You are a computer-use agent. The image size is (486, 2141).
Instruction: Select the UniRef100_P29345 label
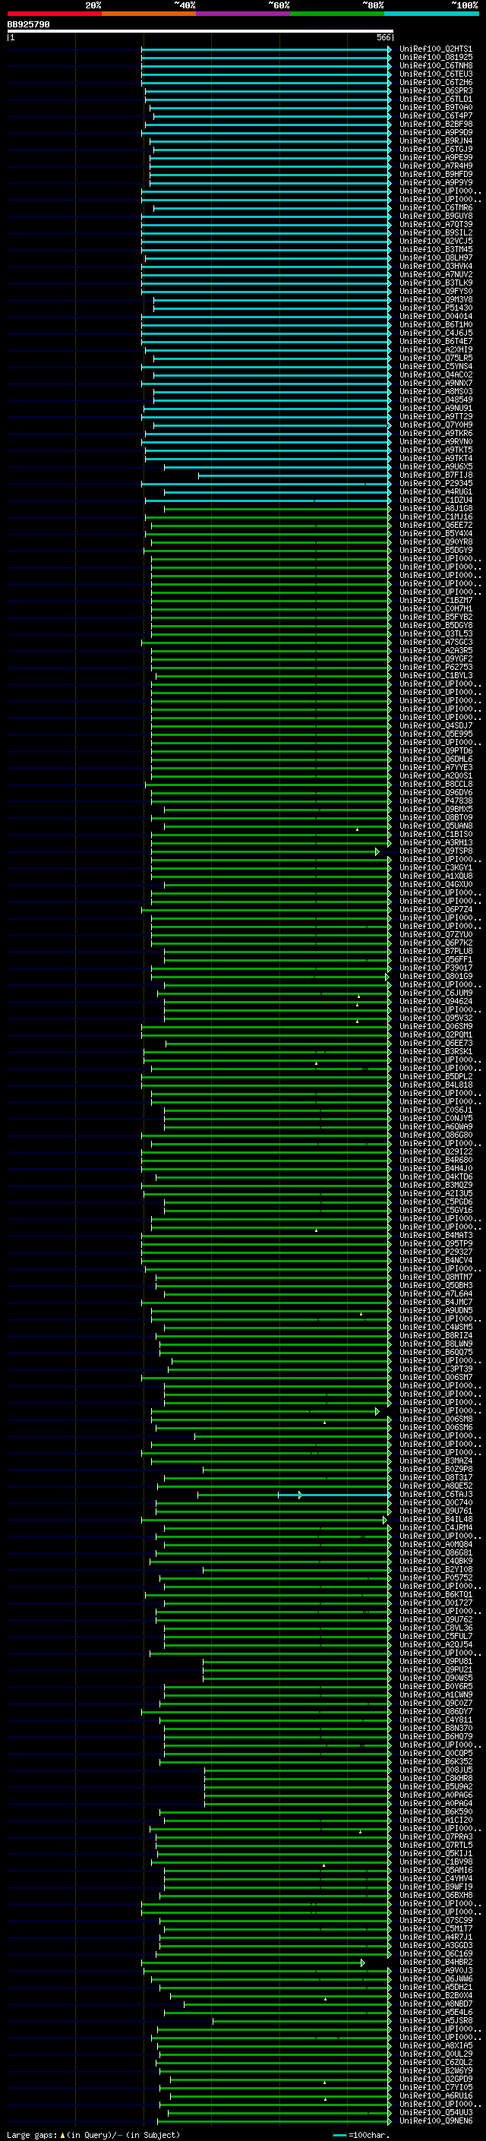[435, 484]
